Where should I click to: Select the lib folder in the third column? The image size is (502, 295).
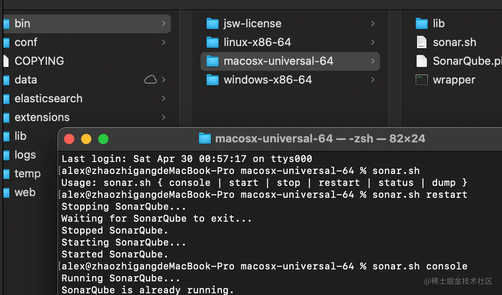click(438, 23)
